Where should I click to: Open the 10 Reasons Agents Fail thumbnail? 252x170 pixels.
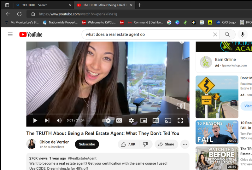coord(217,132)
